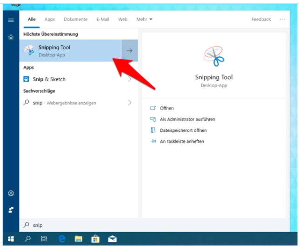
Task: Click the Öffnen icon in the action list
Action: tap(153, 108)
